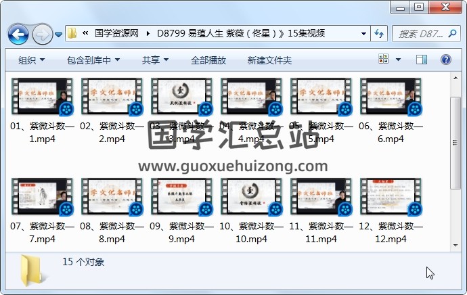The width and height of the screenshot is (467, 295).
Task: Click the 全部播放 button
Action: [208, 60]
